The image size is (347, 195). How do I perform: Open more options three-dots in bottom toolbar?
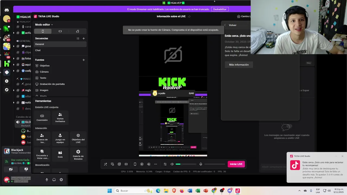tap(156, 164)
